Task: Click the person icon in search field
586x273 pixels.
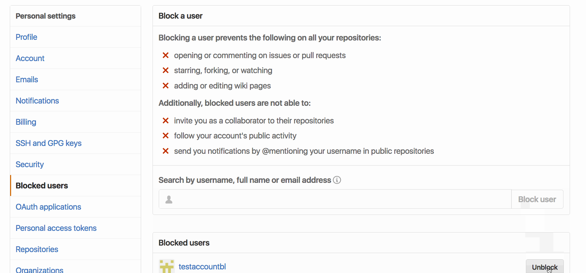Action: [x=169, y=200]
